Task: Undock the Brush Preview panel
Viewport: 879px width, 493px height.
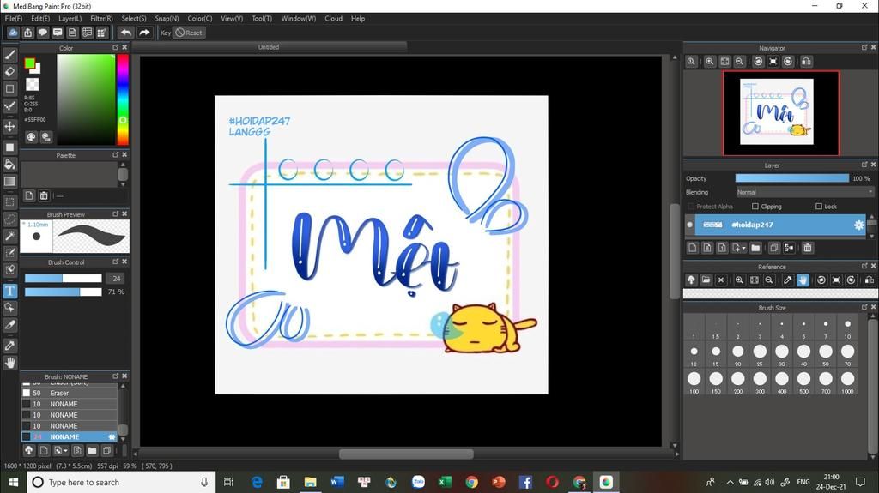Action: click(116, 214)
